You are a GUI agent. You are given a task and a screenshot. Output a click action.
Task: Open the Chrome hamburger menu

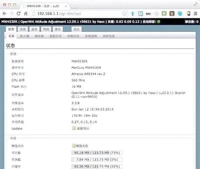tap(195, 14)
